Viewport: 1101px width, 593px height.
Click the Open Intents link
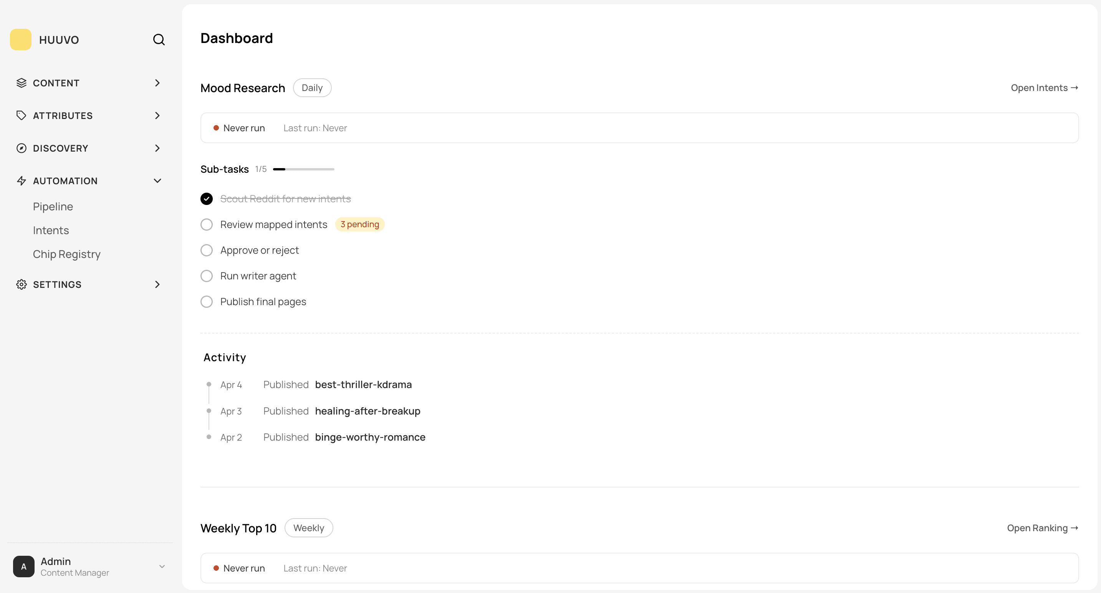coord(1044,88)
